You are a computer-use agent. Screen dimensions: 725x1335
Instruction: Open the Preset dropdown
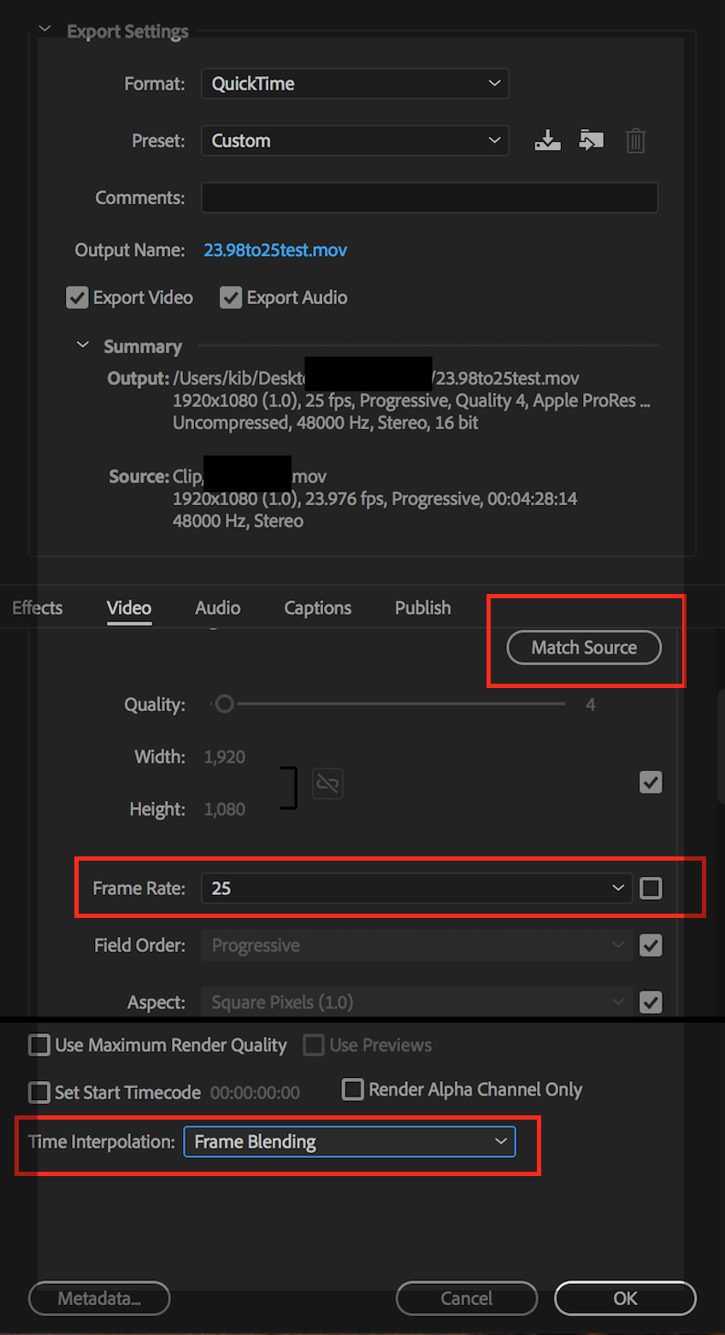pos(355,140)
